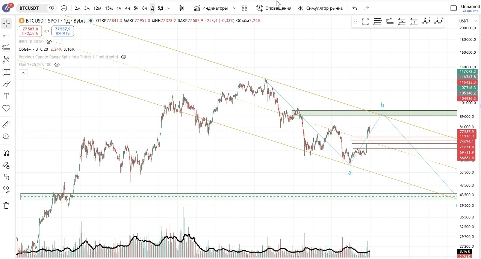Show Previous Candle Range Split indicator
Viewport: 481px width, 259px height.
tap(124, 57)
